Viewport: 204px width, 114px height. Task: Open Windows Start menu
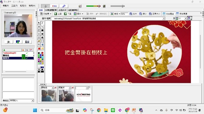35,110
